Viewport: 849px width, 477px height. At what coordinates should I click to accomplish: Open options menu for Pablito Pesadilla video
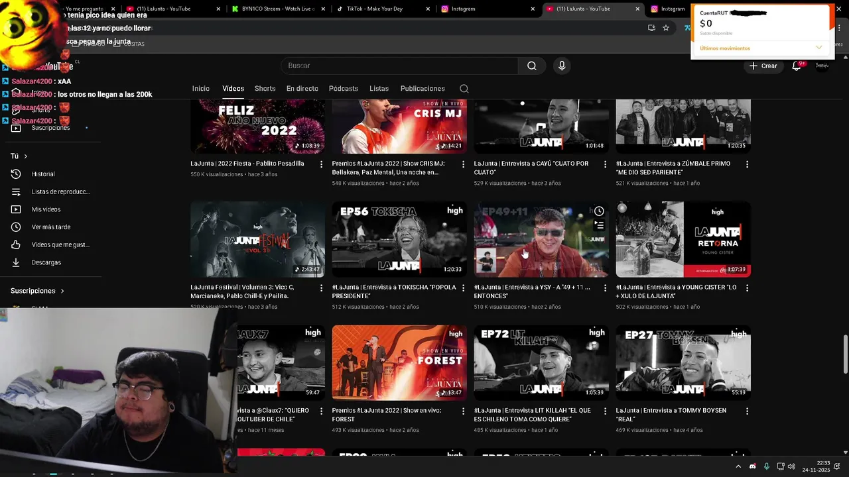(x=322, y=164)
